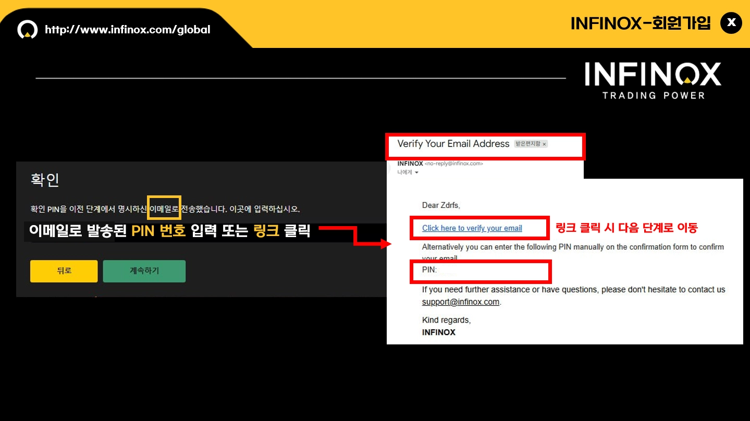Click the INFINOX-회원가입 title text
The image size is (750, 421).
(x=641, y=23)
